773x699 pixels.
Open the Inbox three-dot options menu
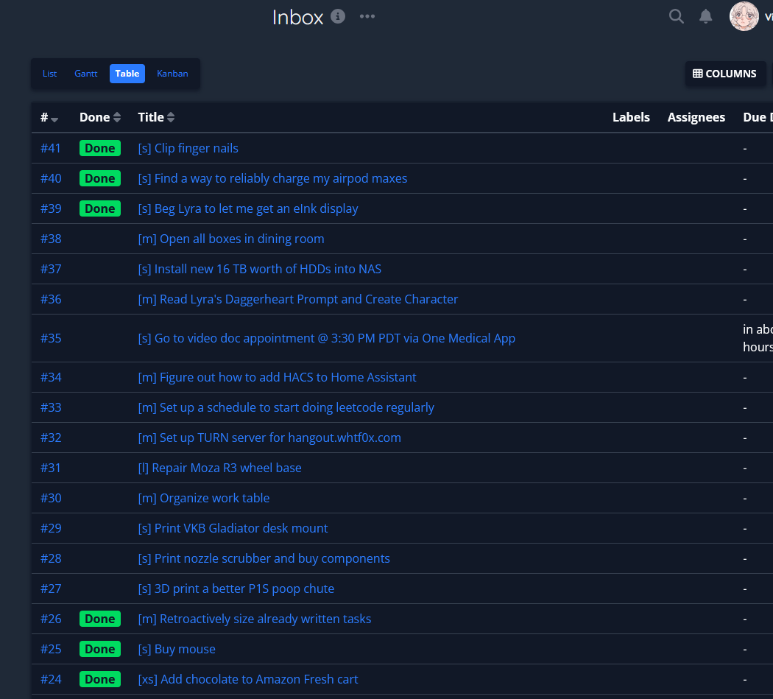tap(367, 16)
